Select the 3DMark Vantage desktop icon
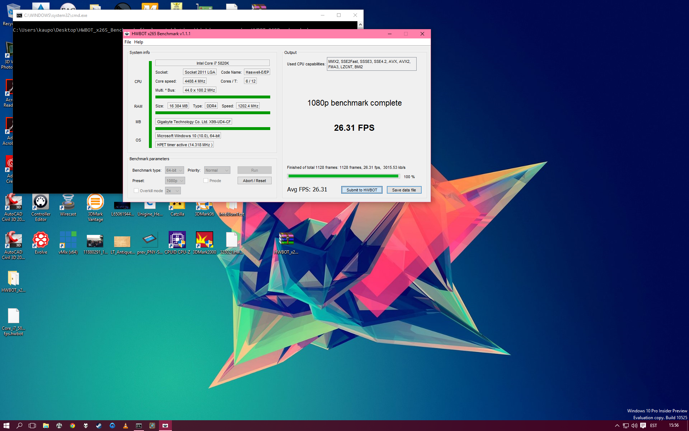Screen dimensions: 689x431 click(x=95, y=208)
